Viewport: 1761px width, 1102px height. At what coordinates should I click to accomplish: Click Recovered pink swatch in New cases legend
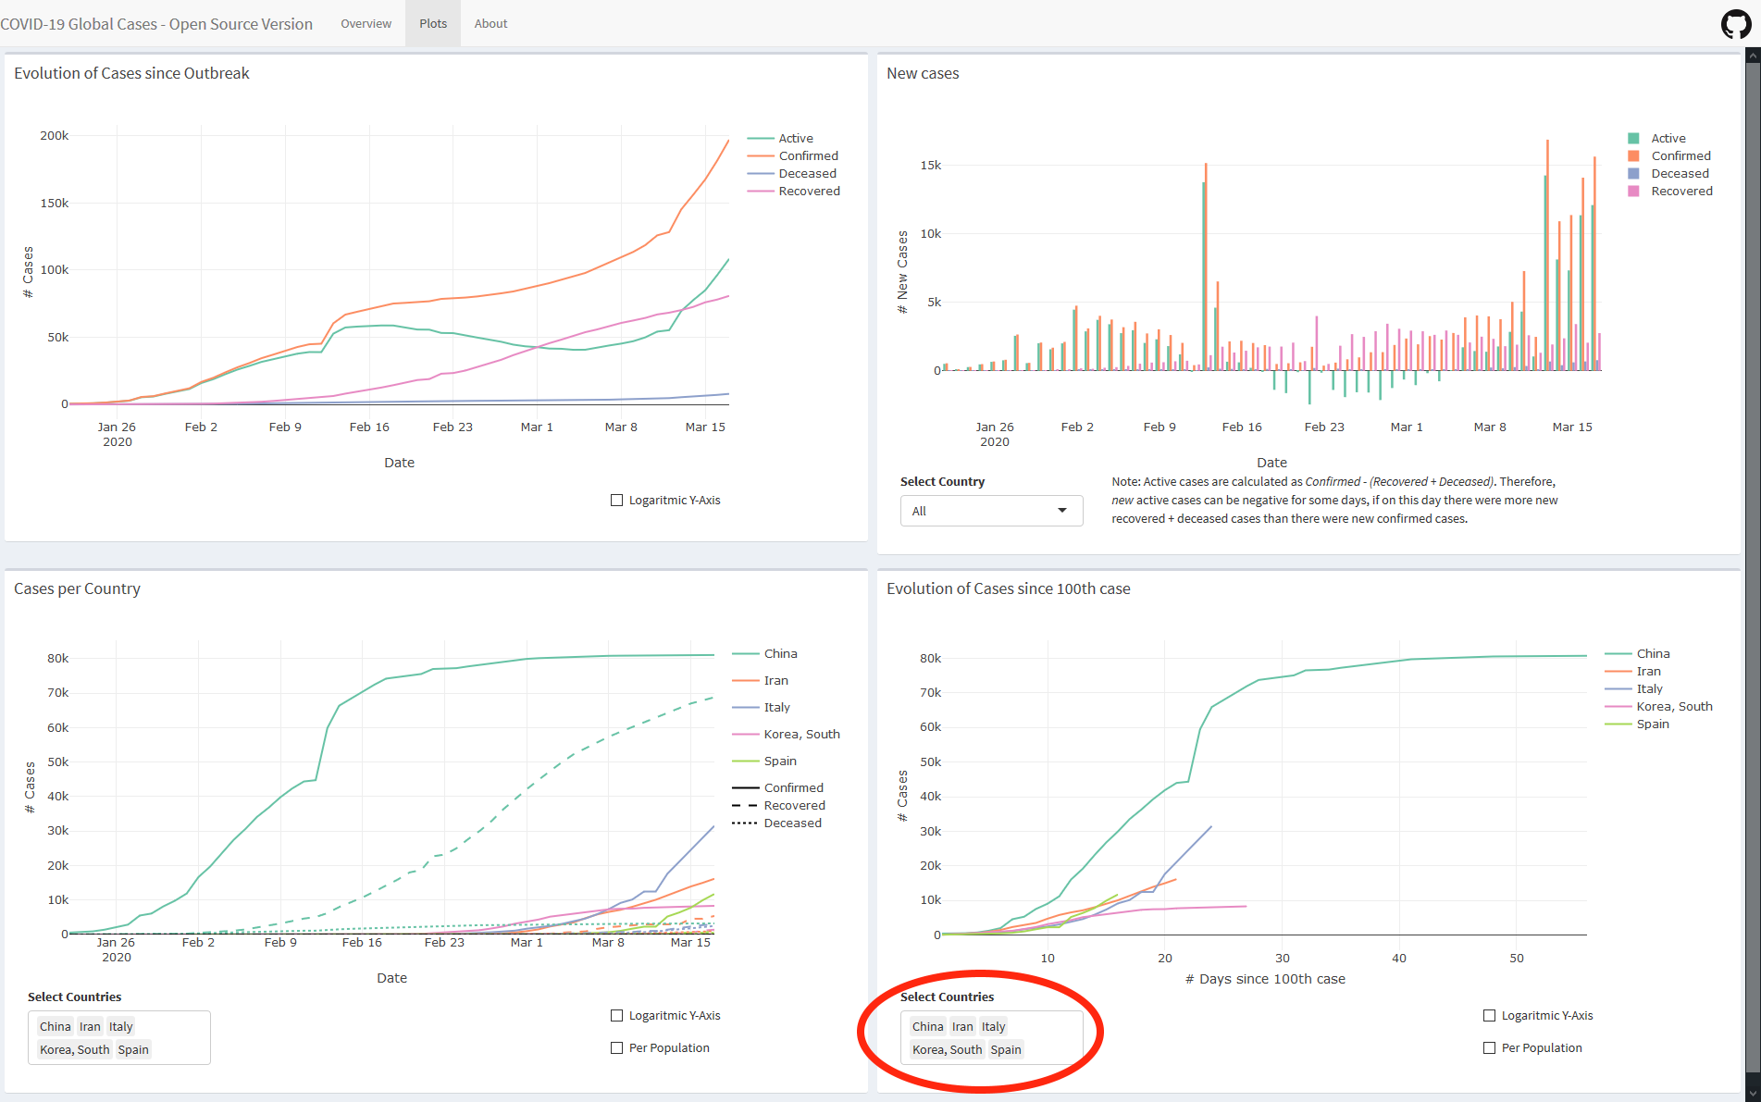tap(1633, 192)
